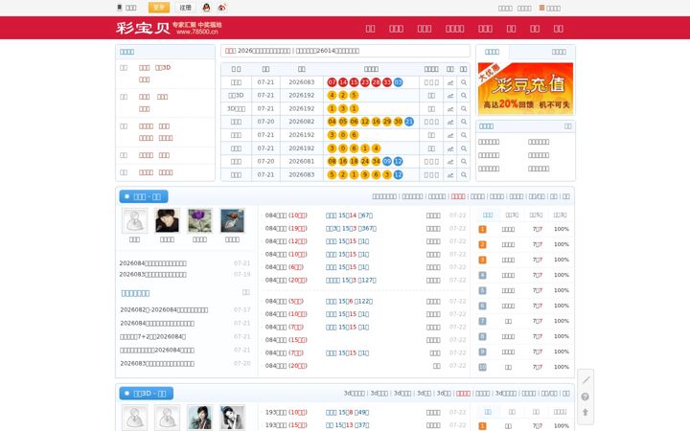Click the record link reading 15 6 122
690x431 pixels.
pyautogui.click(x=349, y=302)
